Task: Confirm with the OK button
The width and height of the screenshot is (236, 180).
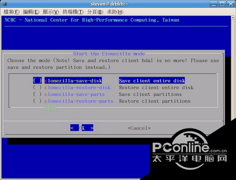Action: click(x=82, y=128)
